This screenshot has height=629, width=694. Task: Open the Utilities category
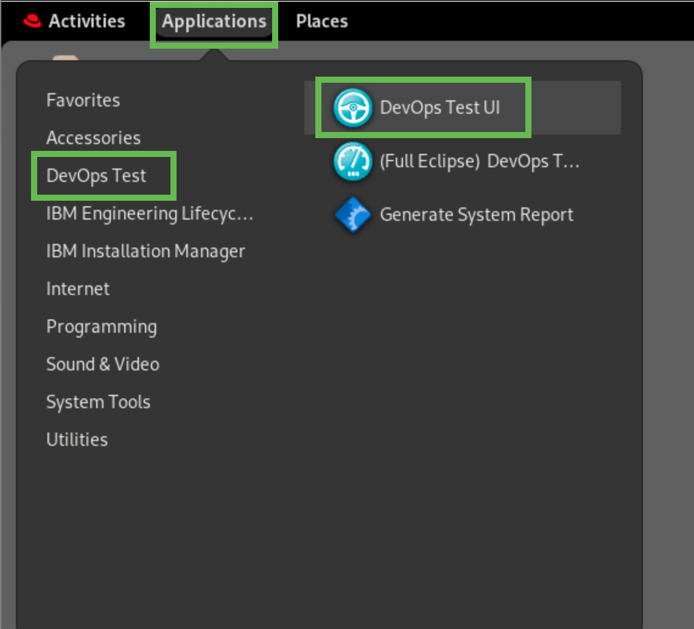pyautogui.click(x=77, y=440)
